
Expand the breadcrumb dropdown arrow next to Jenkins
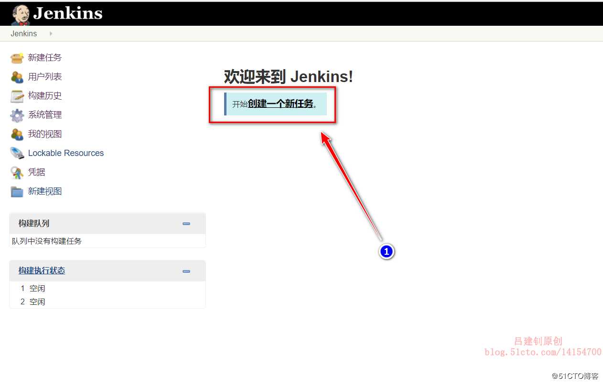(x=51, y=33)
